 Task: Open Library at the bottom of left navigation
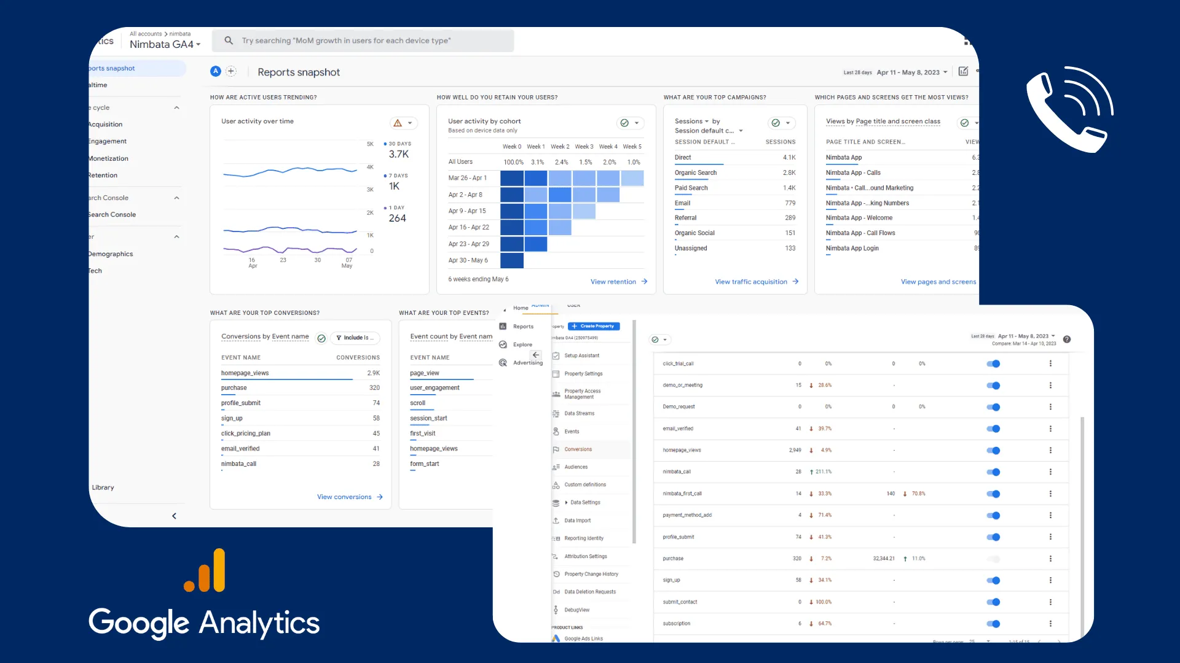tap(103, 487)
